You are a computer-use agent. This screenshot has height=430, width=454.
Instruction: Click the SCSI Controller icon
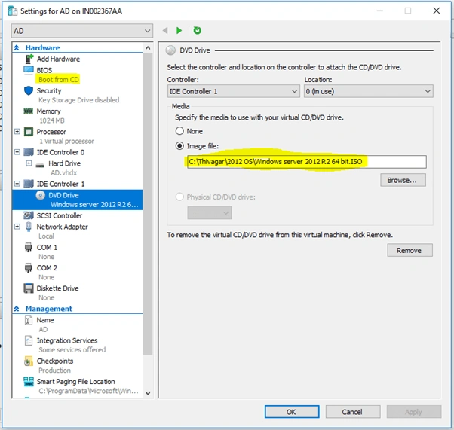tap(29, 215)
